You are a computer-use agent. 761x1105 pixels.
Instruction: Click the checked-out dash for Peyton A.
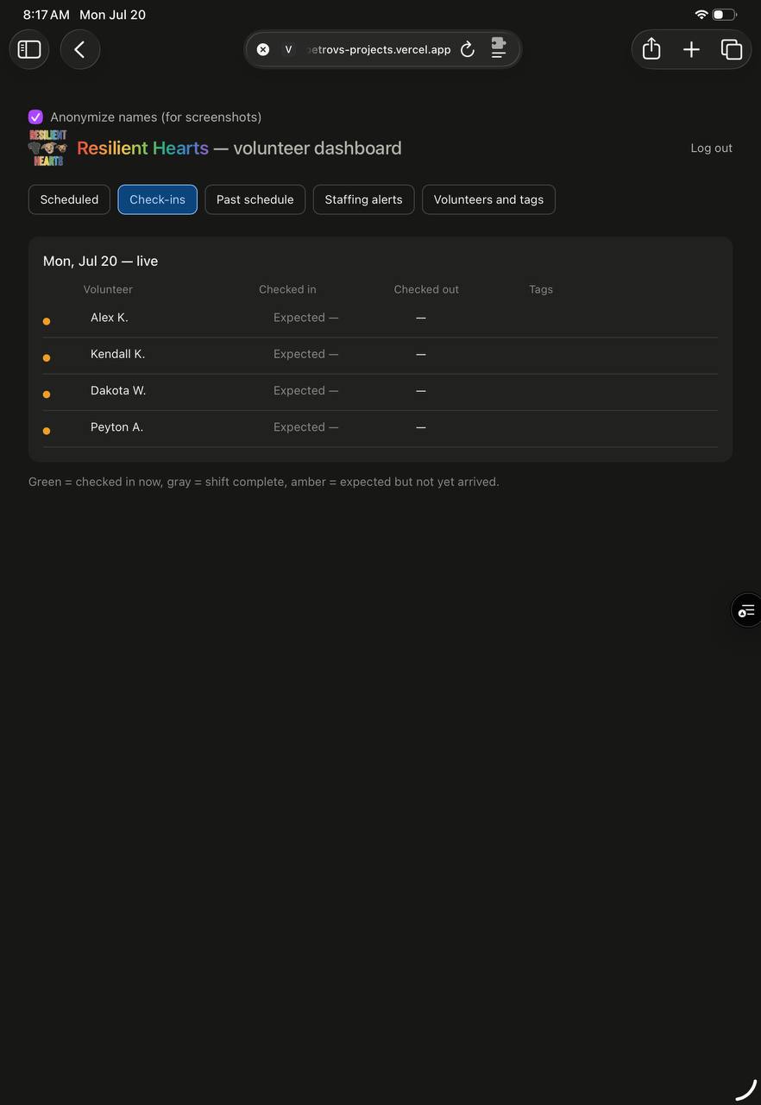421,426
